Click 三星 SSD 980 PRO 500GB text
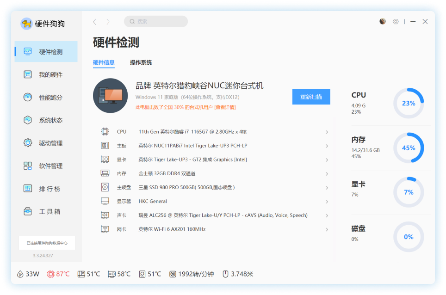 click(186, 187)
